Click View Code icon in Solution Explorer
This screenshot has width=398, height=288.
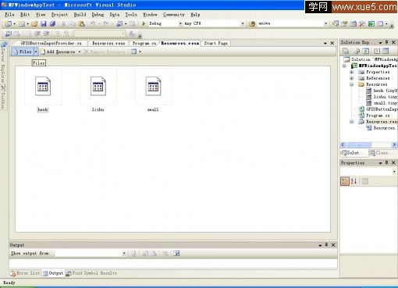[x=377, y=51]
